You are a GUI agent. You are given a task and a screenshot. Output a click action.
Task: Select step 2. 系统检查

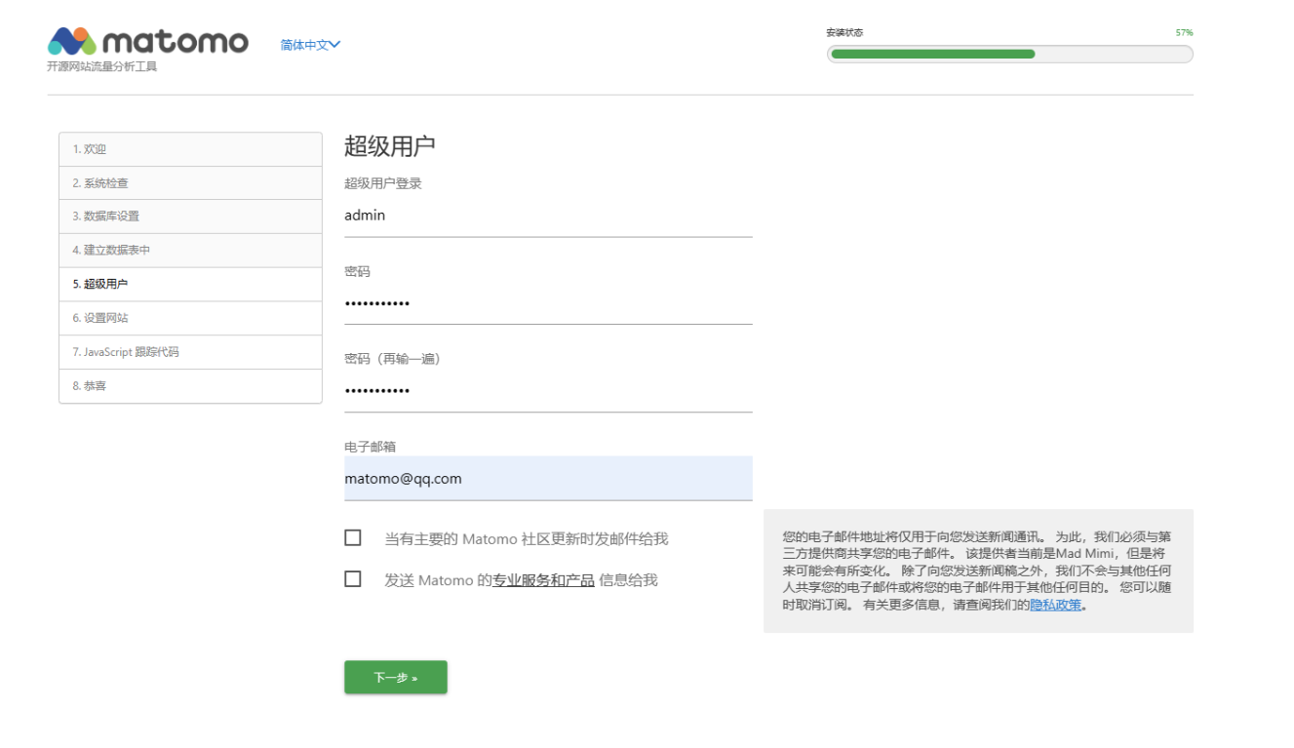[x=190, y=183]
